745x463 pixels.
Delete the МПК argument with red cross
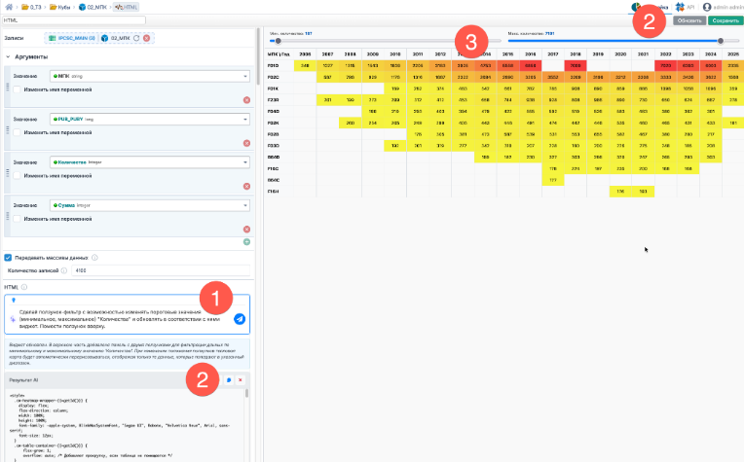point(246,100)
